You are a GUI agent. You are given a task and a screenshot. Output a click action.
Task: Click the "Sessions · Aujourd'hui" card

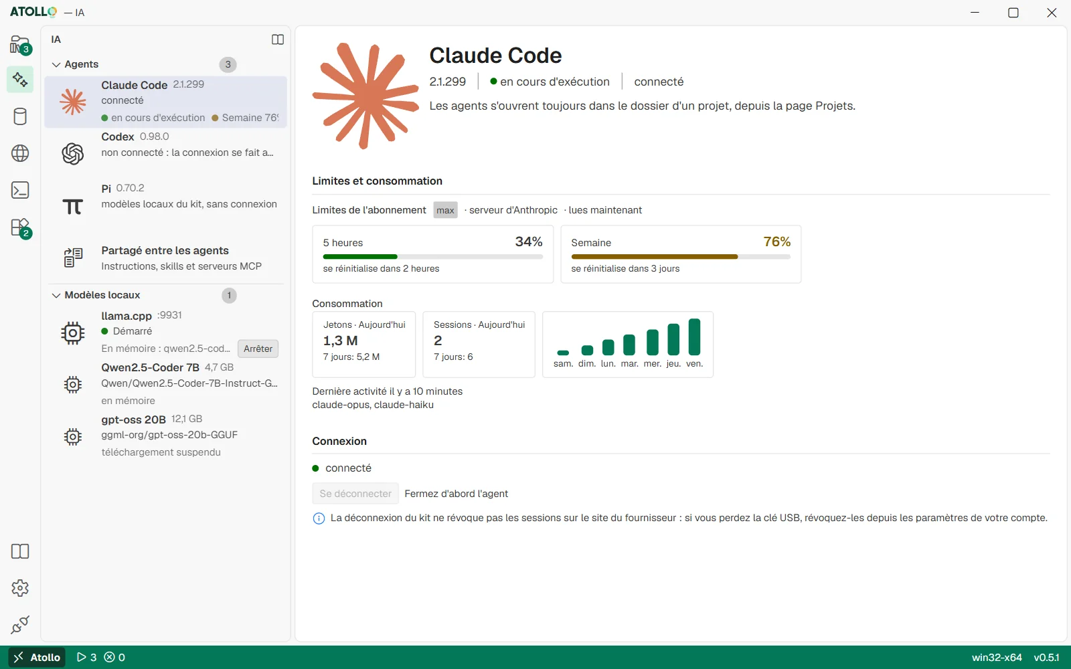pos(479,345)
